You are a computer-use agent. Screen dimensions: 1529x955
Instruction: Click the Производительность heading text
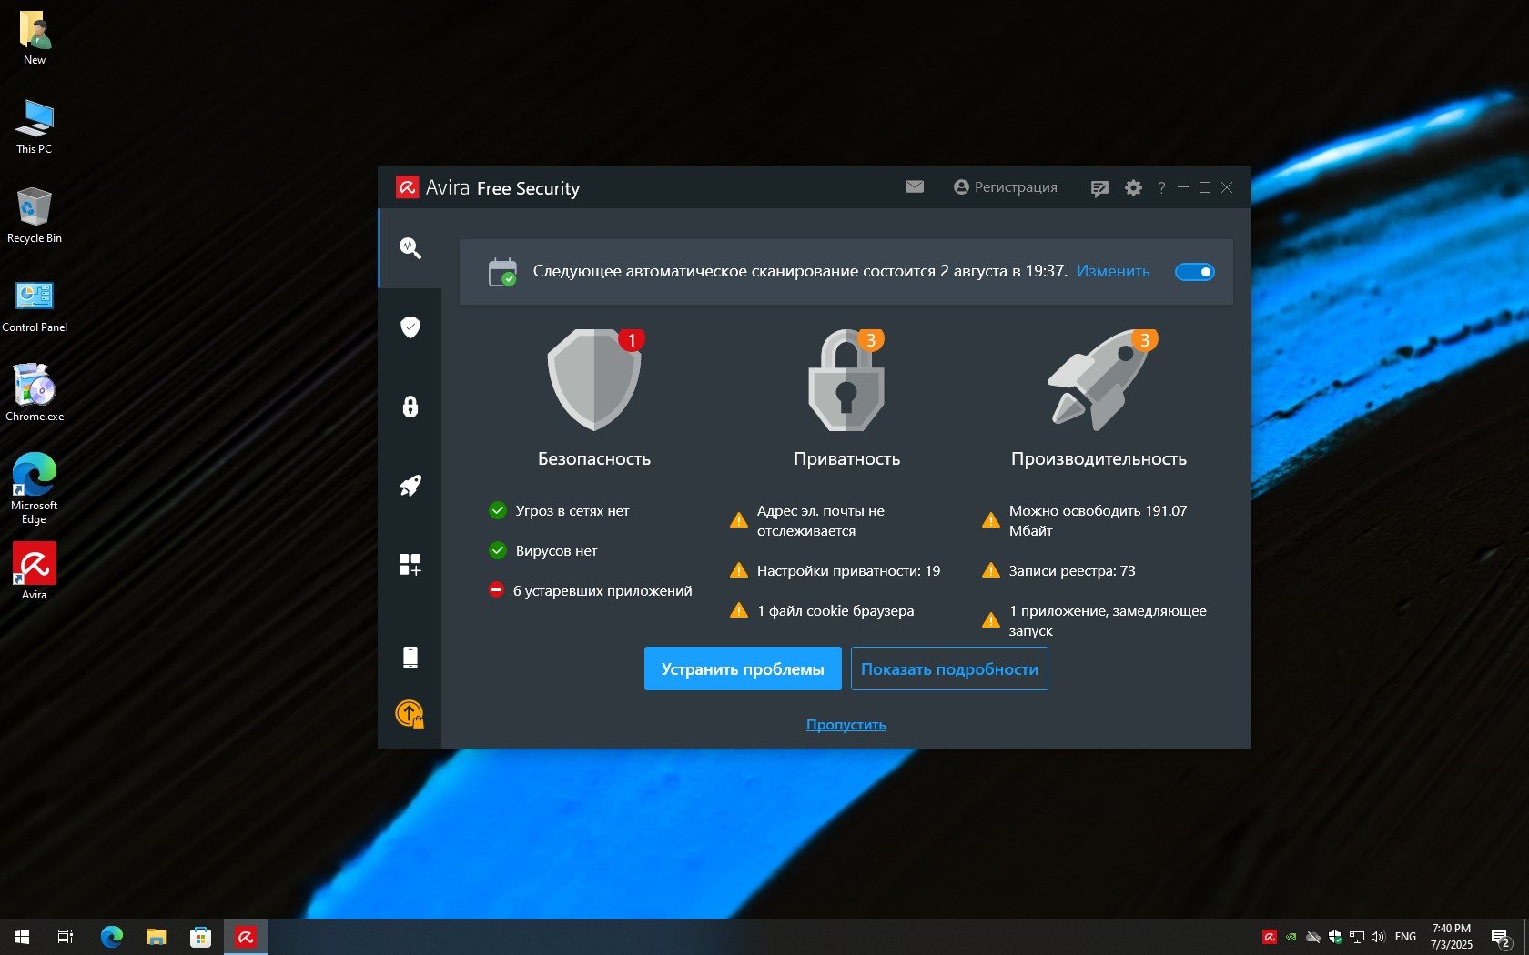(x=1099, y=459)
